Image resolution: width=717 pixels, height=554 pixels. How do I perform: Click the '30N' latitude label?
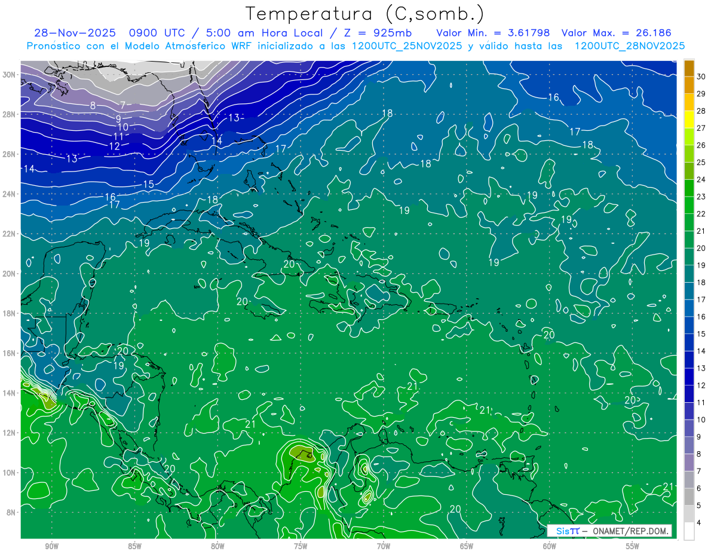(x=10, y=75)
